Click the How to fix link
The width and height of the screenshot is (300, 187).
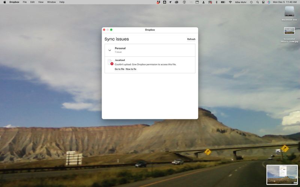[x=131, y=69]
